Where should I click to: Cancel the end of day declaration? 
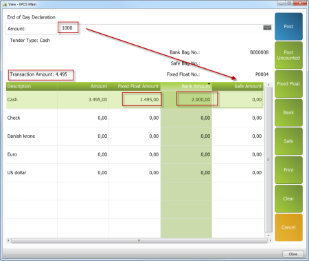(288, 227)
